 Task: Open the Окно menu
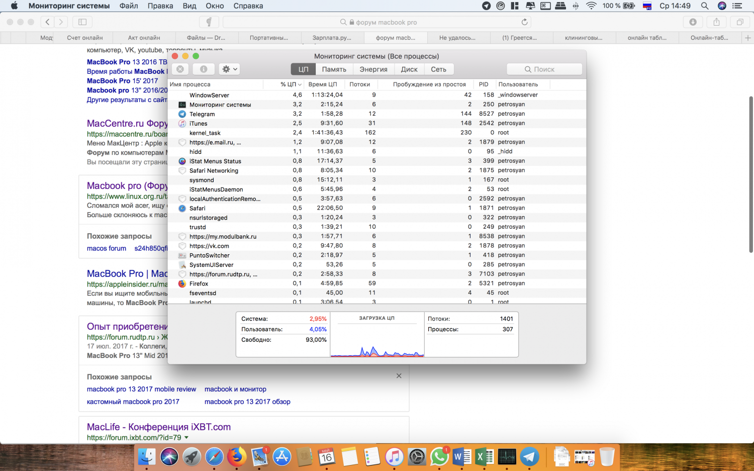coord(215,6)
